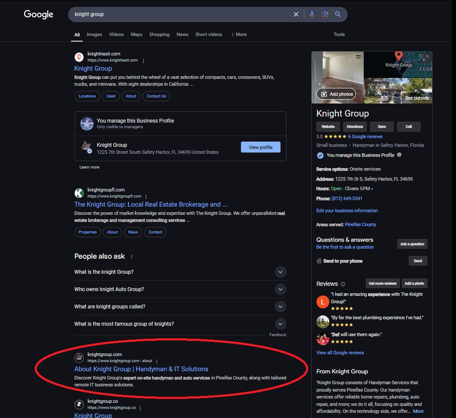Click Add photos on the panel image
The width and height of the screenshot is (456, 418).
click(x=336, y=94)
